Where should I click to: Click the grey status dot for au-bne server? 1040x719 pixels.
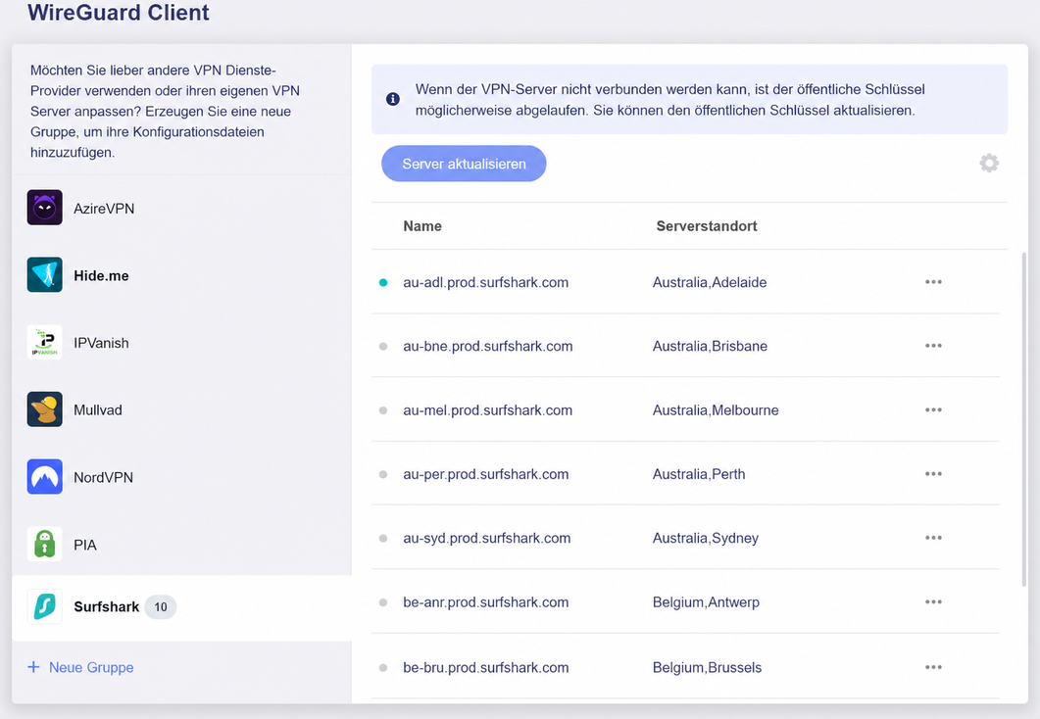[x=382, y=346]
